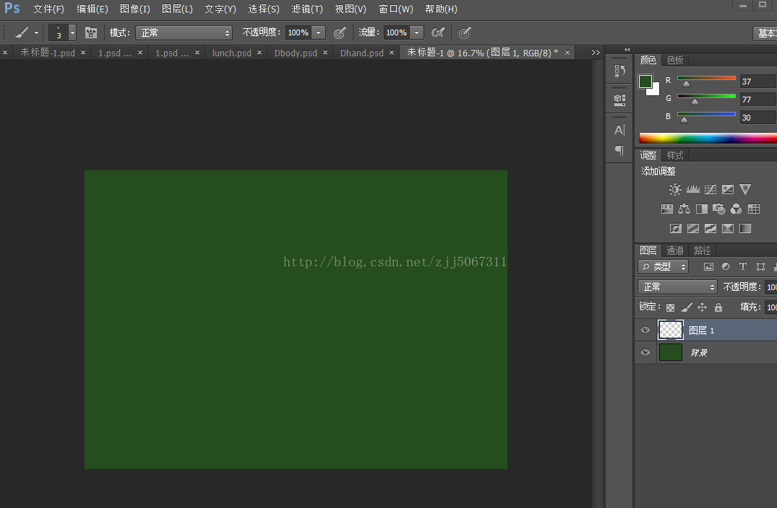This screenshot has width=777, height=508.
Task: Expand collapsed panels with double arrow
Action: point(627,50)
